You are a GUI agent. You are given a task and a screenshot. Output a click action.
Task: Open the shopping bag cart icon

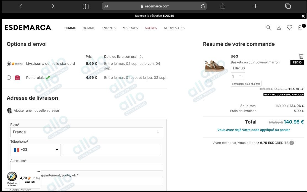coord(300,27)
